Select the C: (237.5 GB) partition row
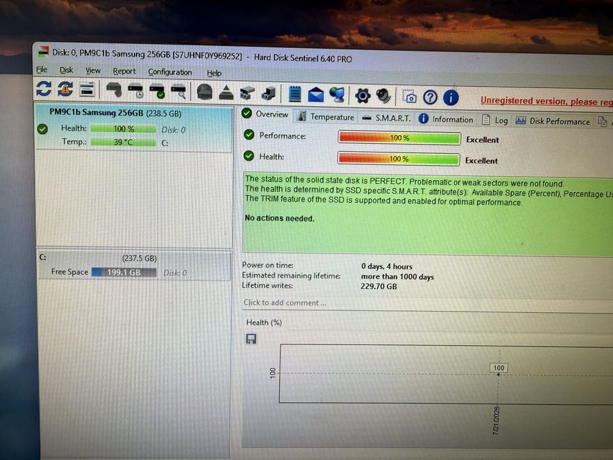Screen dimensions: 613x460 click(x=134, y=266)
